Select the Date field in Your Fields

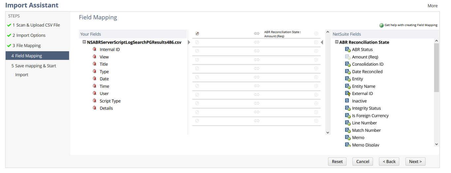(104, 79)
